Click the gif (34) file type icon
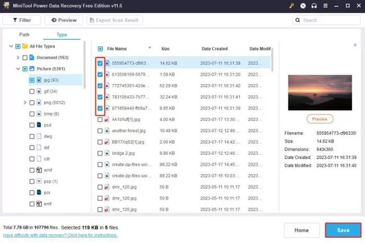Image resolution: width=365 pixels, height=243 pixels. (39, 91)
